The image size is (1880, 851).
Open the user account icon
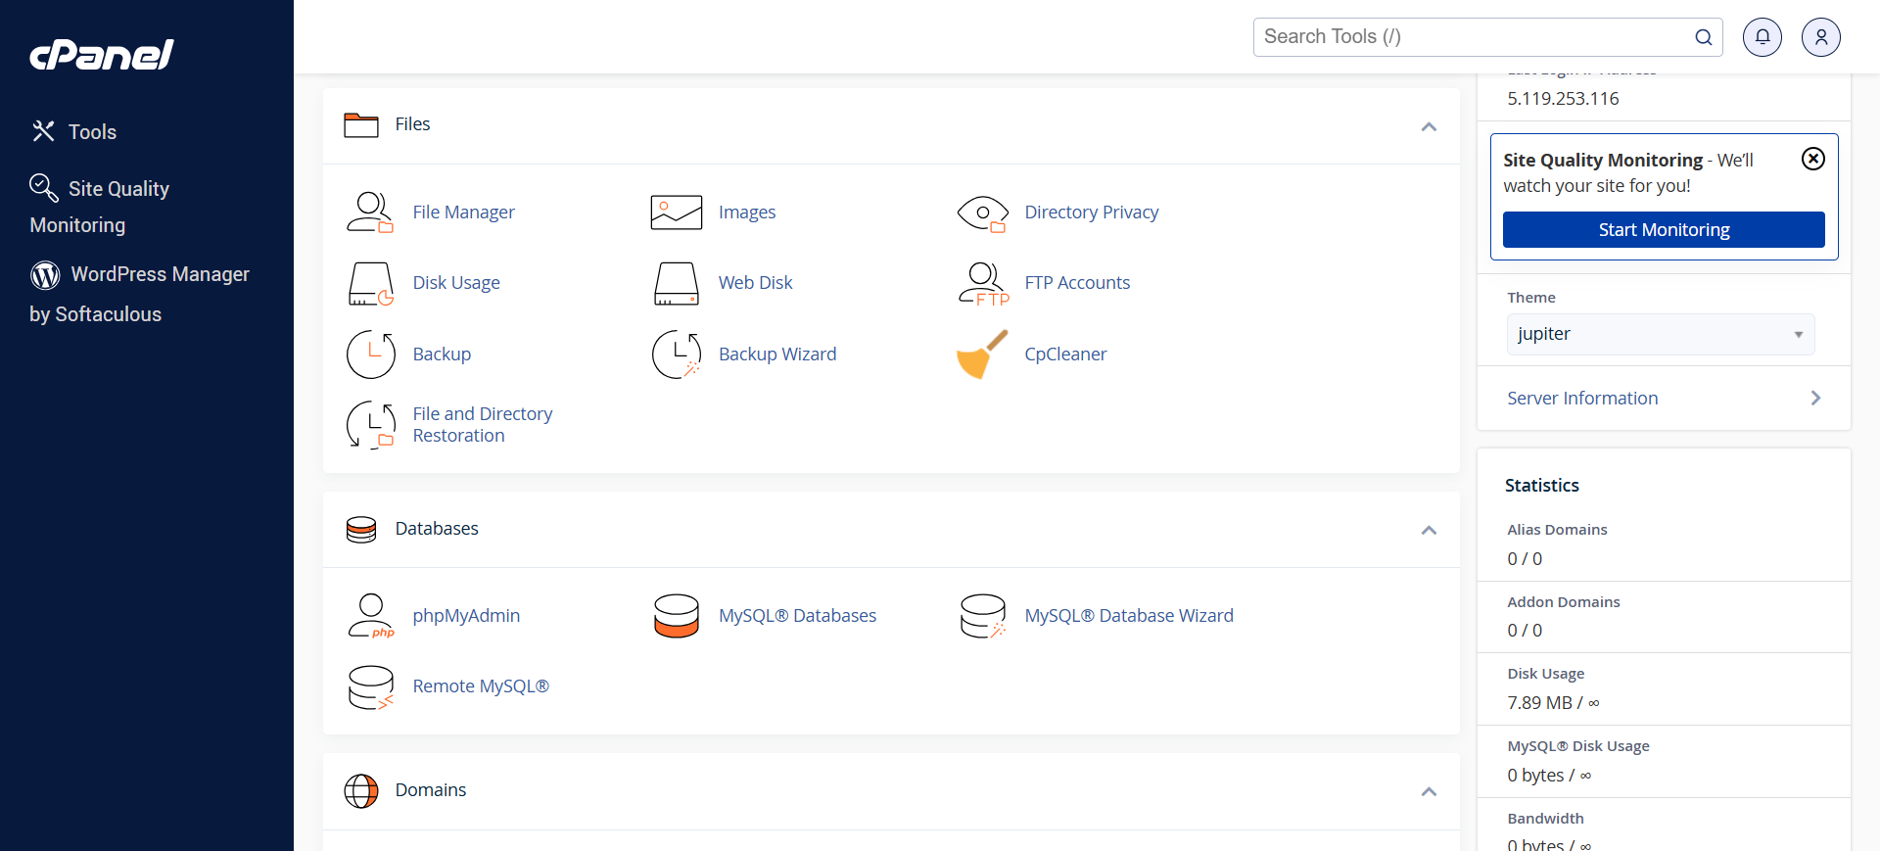click(x=1821, y=37)
